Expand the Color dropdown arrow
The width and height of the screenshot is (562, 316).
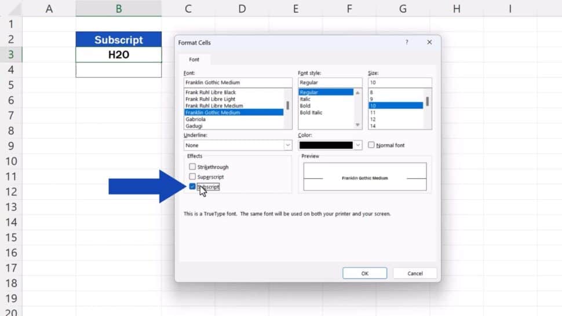coord(358,145)
